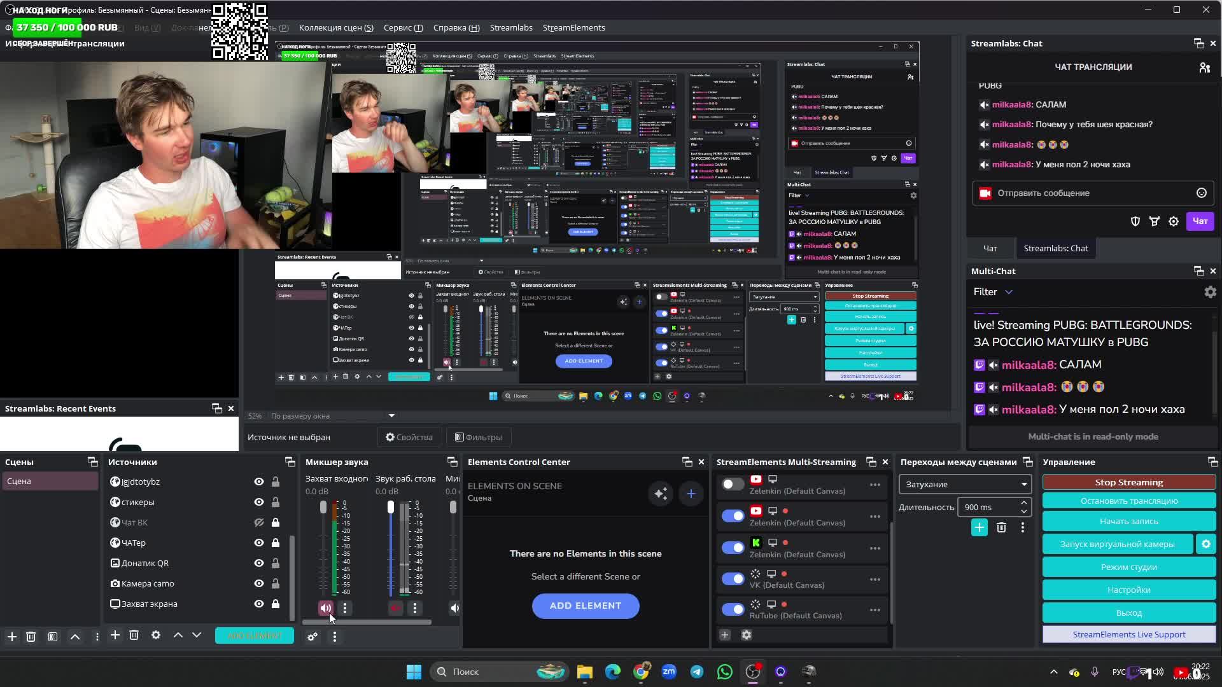
Task: Open options for Звук раб. стола channel
Action: (415, 608)
